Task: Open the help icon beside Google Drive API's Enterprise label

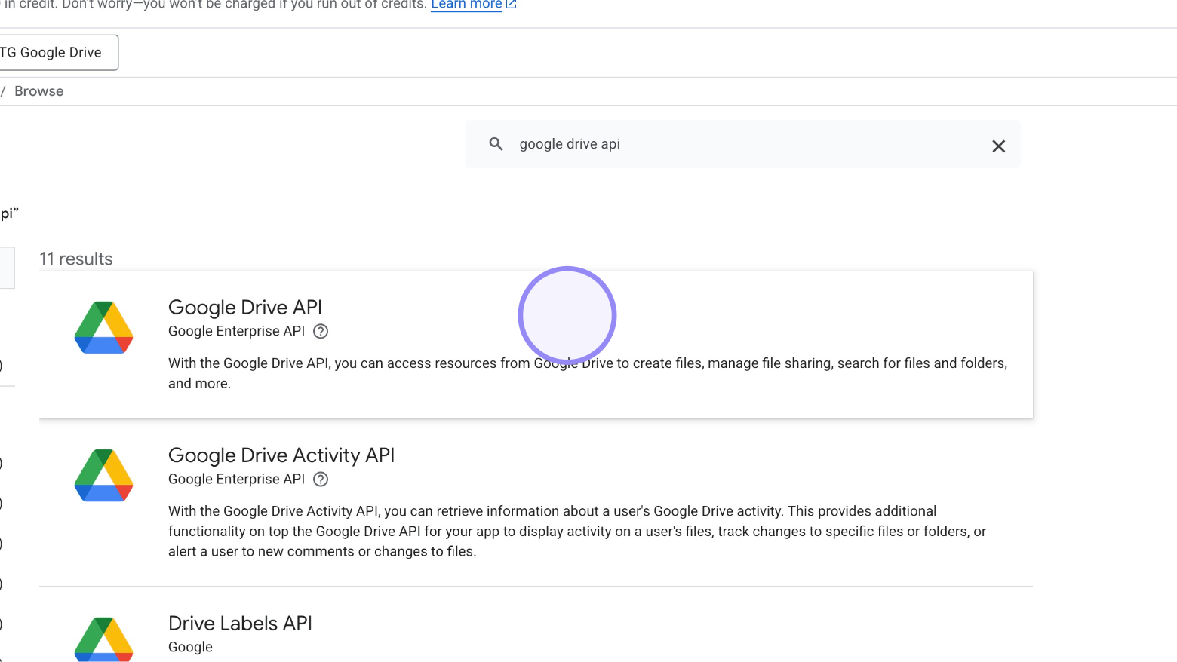Action: pyautogui.click(x=320, y=331)
